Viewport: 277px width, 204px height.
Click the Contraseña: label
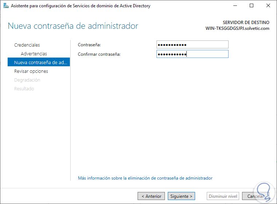tap(89, 45)
